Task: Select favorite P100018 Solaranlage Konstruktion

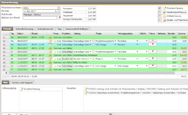Action: pyautogui.click(x=136, y=93)
